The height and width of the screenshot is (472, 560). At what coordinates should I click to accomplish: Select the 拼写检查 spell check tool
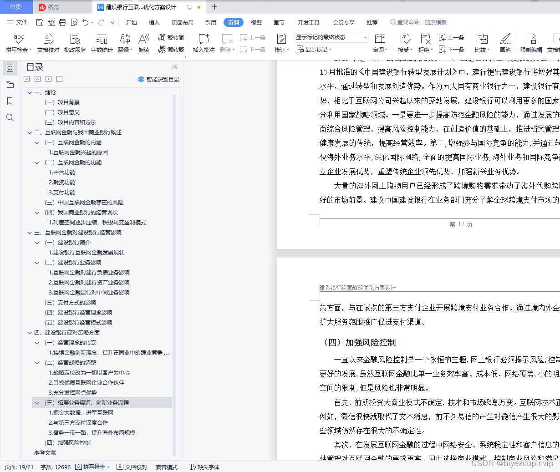18,43
